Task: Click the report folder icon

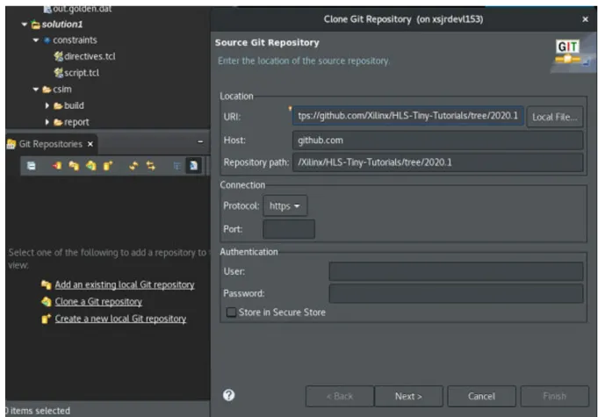Action: tap(58, 122)
